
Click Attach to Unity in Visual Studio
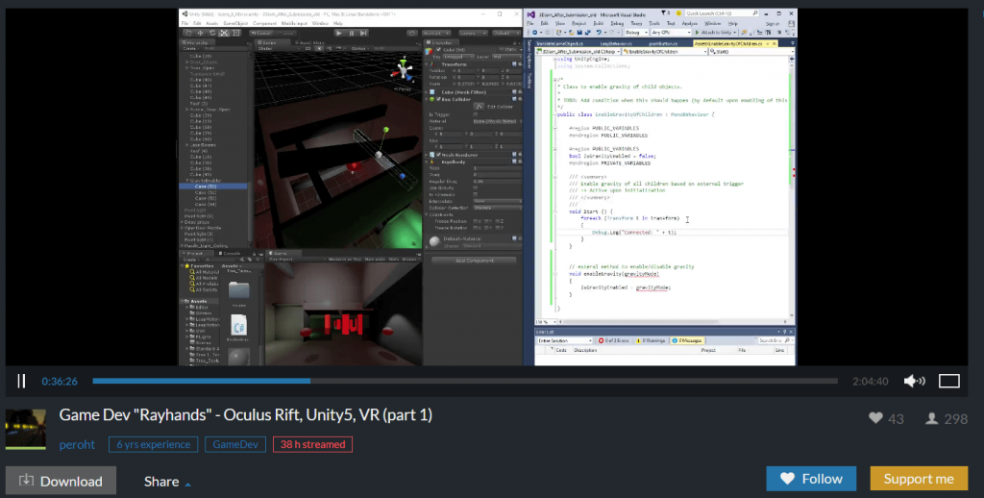point(715,33)
